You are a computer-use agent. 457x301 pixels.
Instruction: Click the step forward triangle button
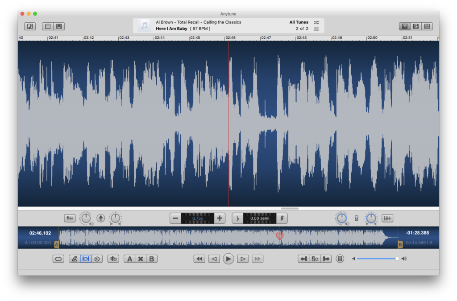(243, 259)
